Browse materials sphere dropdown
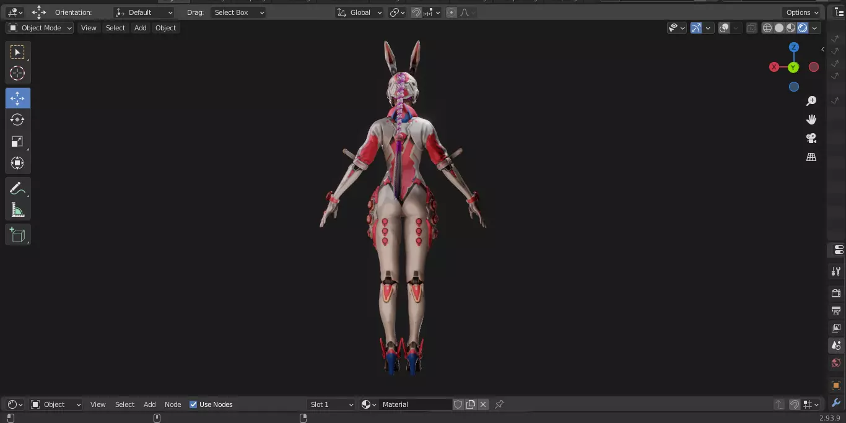The image size is (846, 423). pyautogui.click(x=369, y=404)
